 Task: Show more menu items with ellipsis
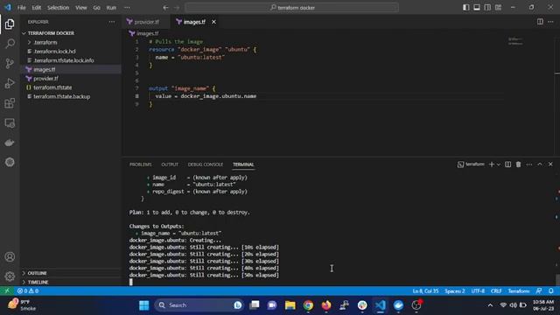click(127, 8)
